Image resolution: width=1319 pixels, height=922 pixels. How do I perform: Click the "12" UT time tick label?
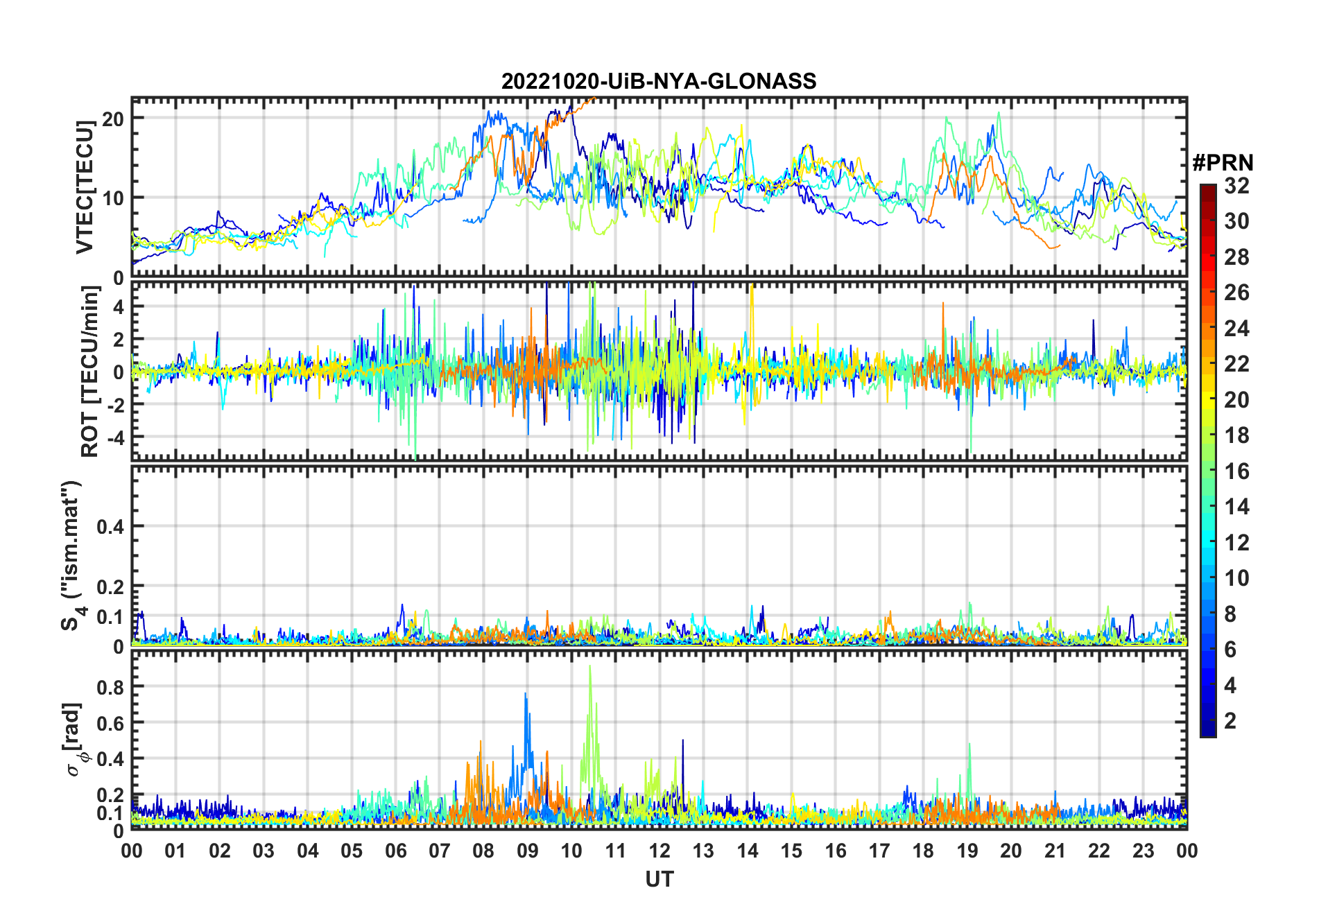[659, 851]
